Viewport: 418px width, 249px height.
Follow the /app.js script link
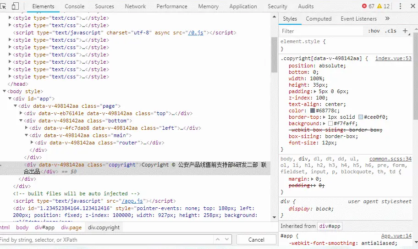coord(132,201)
